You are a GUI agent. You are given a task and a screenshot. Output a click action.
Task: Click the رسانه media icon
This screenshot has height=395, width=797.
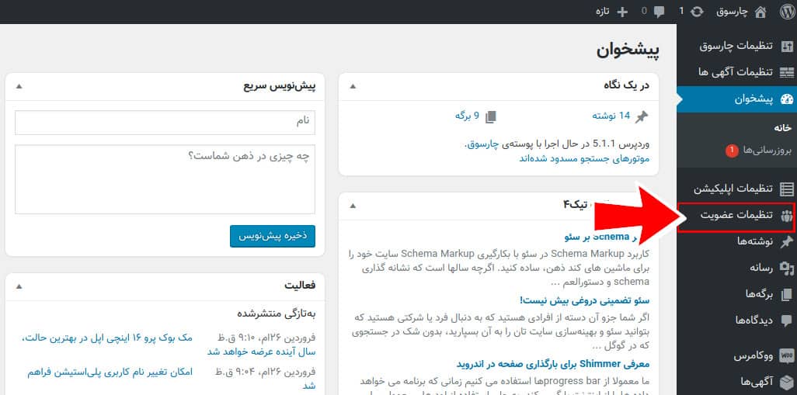(786, 268)
